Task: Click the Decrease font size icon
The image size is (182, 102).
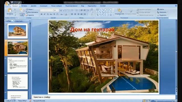Action: 64,10
